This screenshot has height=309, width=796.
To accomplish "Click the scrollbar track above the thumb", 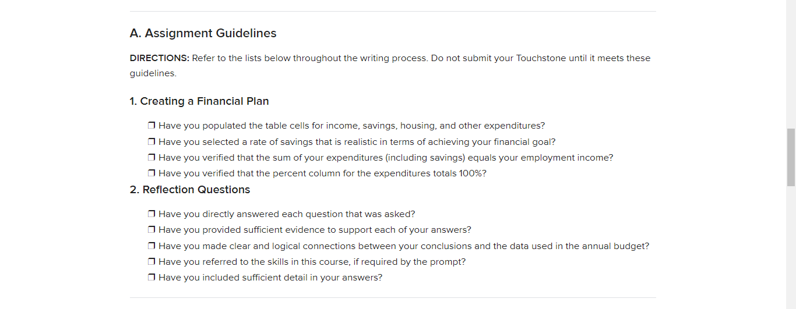I will [x=791, y=64].
